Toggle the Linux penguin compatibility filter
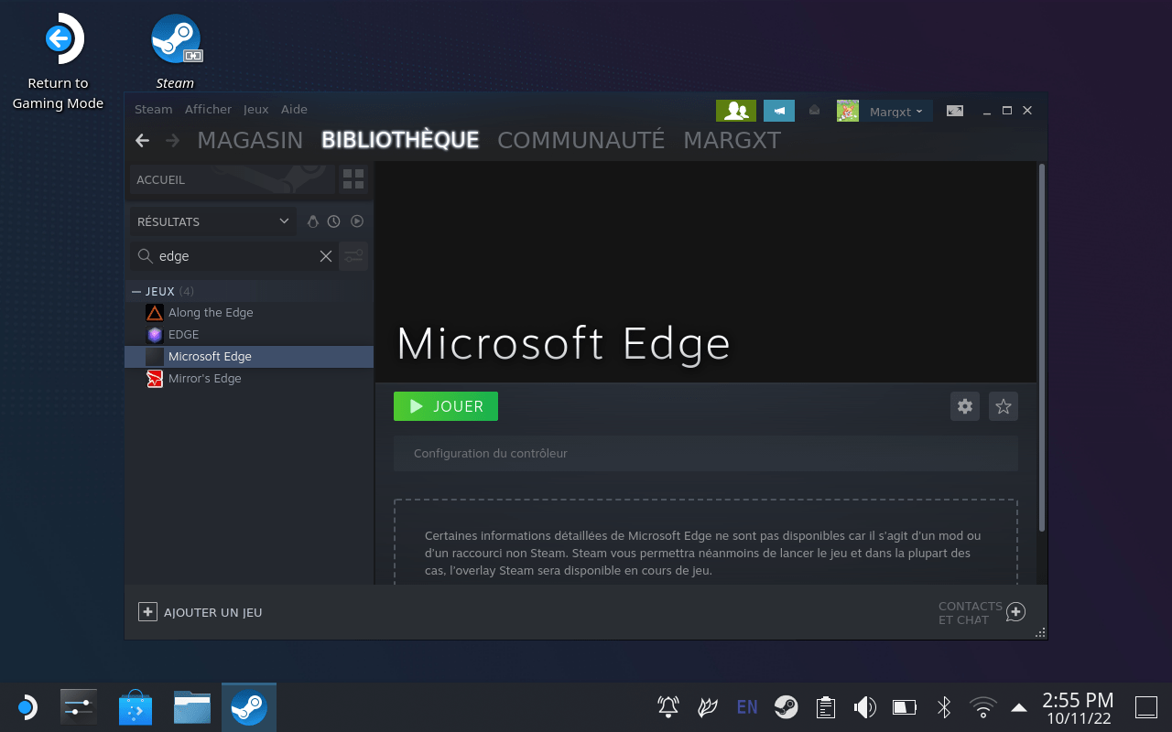 312,221
